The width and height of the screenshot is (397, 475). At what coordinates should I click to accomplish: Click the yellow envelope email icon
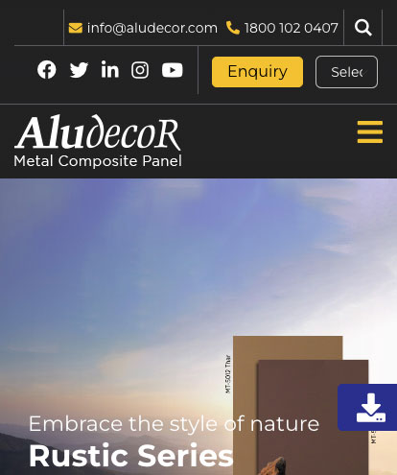click(76, 28)
